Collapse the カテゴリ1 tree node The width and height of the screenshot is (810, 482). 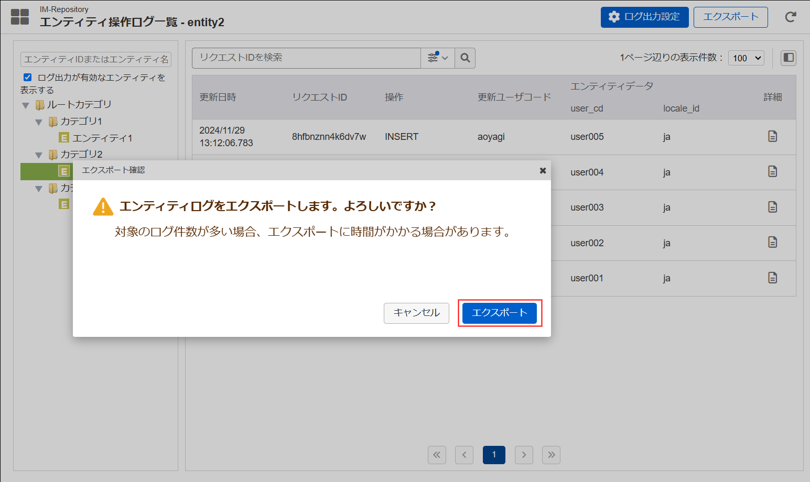coord(38,121)
